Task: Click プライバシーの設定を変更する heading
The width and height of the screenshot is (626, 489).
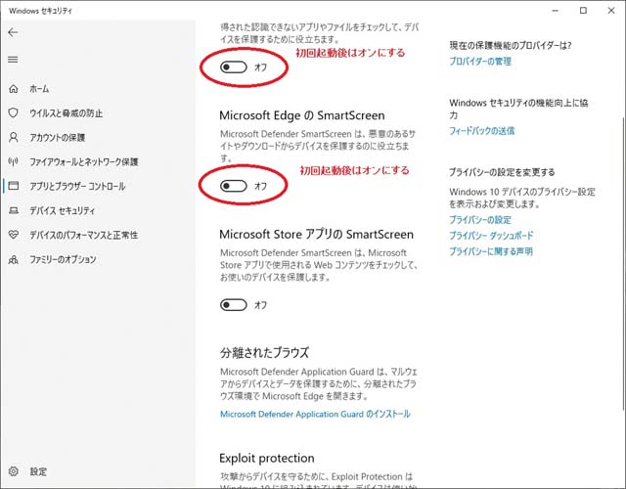Action: pyautogui.click(x=502, y=172)
